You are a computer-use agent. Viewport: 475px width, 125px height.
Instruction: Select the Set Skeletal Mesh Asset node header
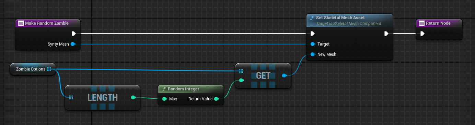point(349,21)
